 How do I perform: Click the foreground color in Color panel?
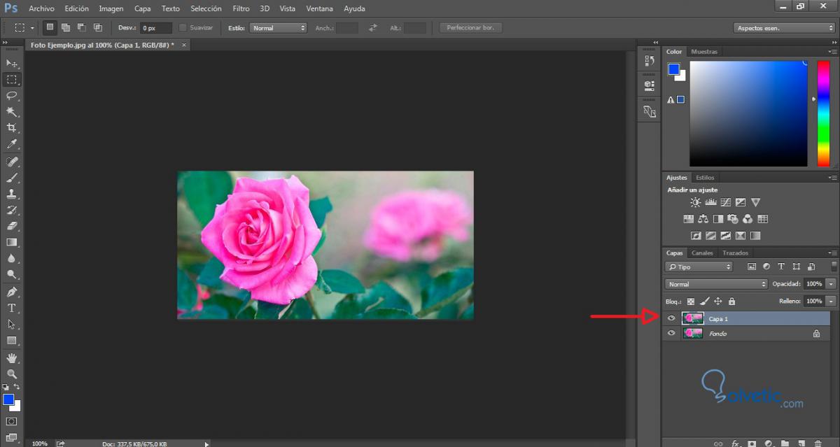tap(673, 69)
